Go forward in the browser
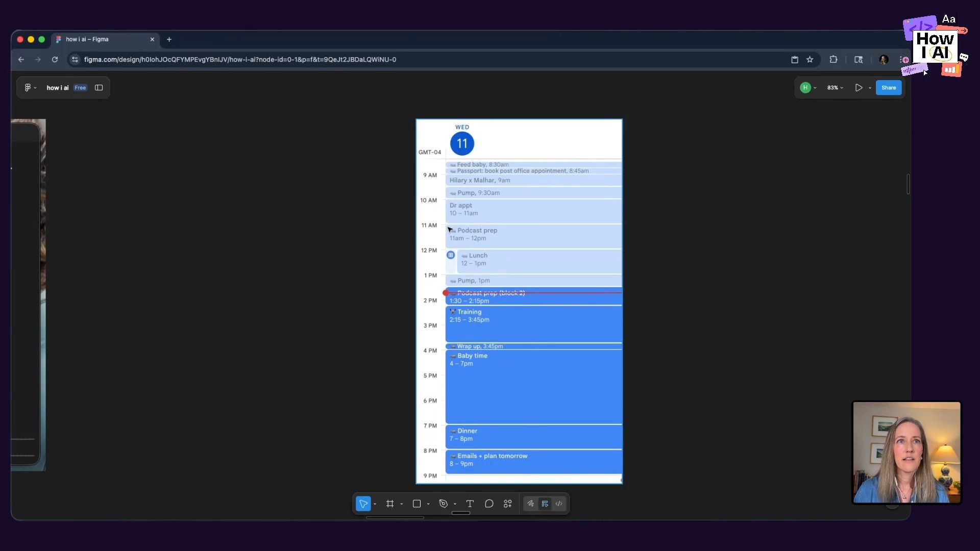The height and width of the screenshot is (551, 980). pyautogui.click(x=38, y=60)
